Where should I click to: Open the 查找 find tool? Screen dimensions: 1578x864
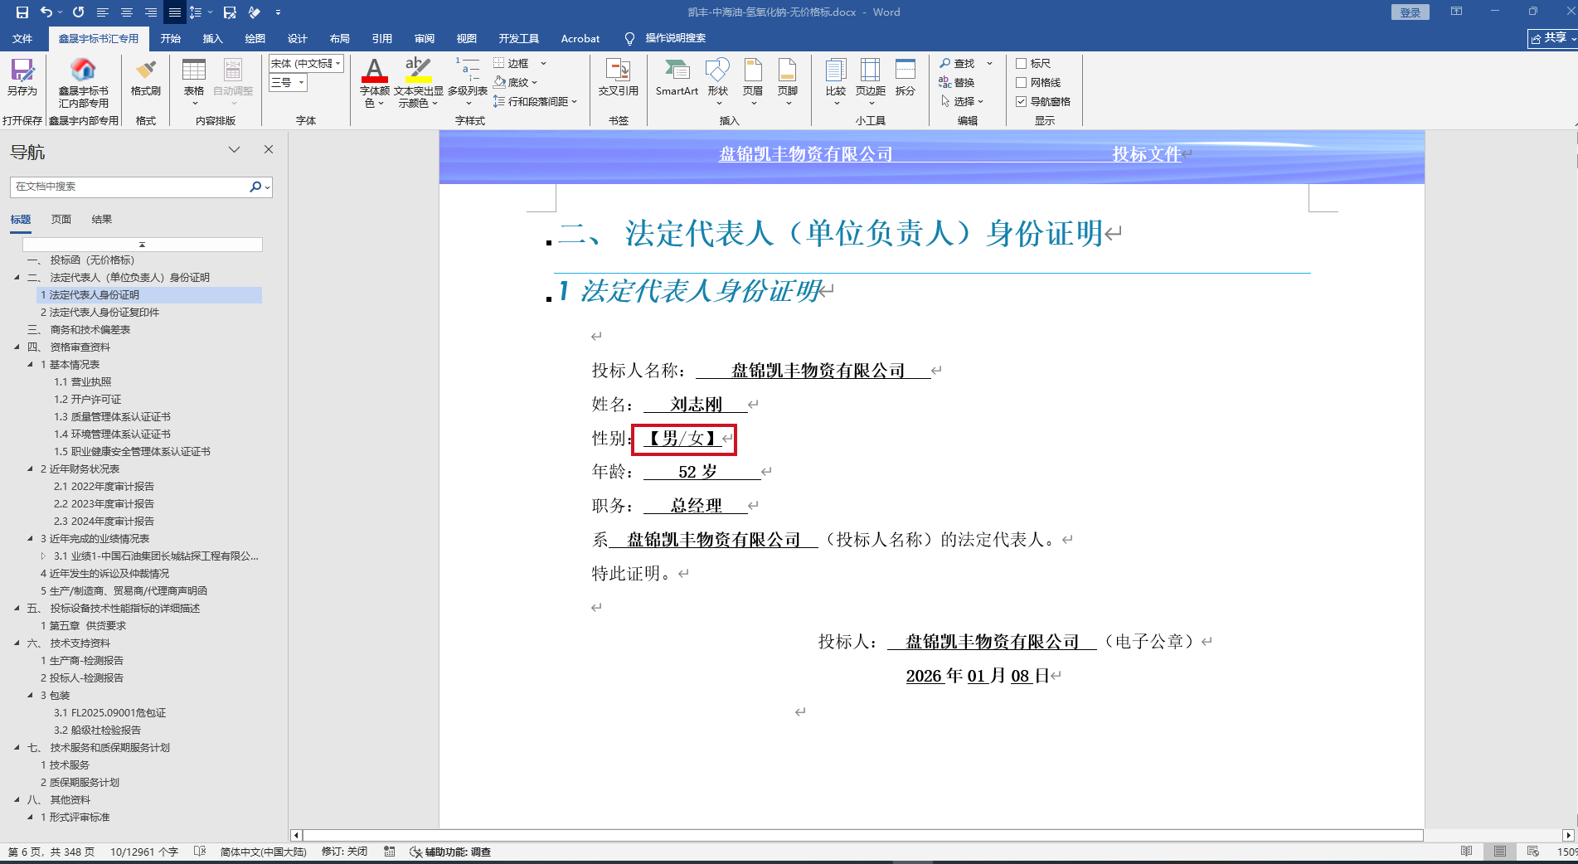point(957,63)
